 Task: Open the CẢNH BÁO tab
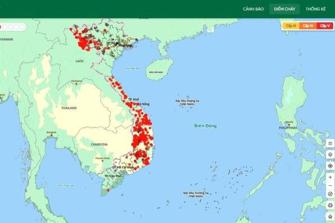pyautogui.click(x=253, y=9)
